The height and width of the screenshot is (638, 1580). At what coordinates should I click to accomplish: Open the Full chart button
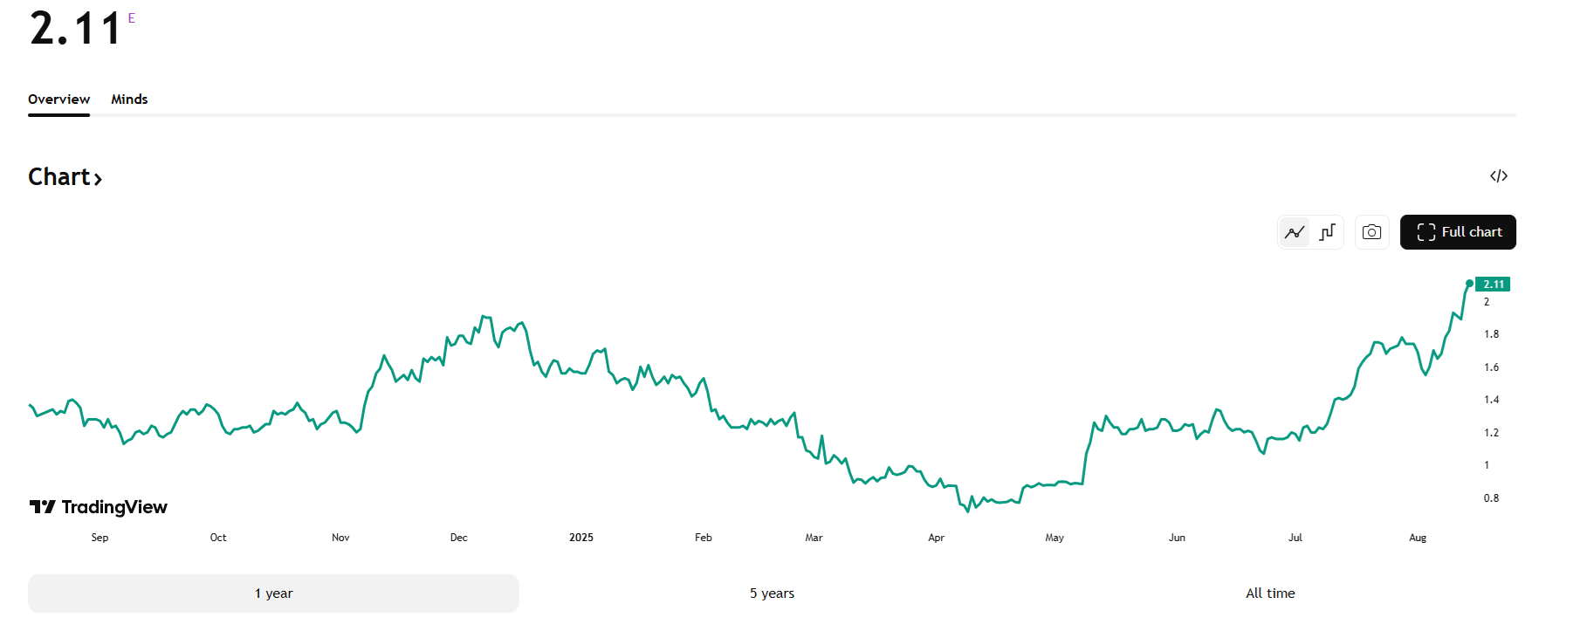coord(1458,232)
